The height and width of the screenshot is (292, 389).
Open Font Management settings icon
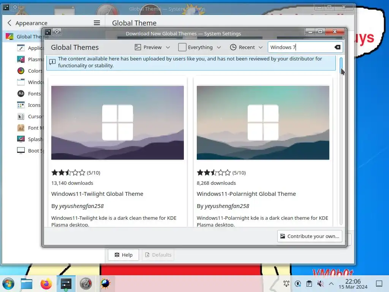(x=21, y=128)
